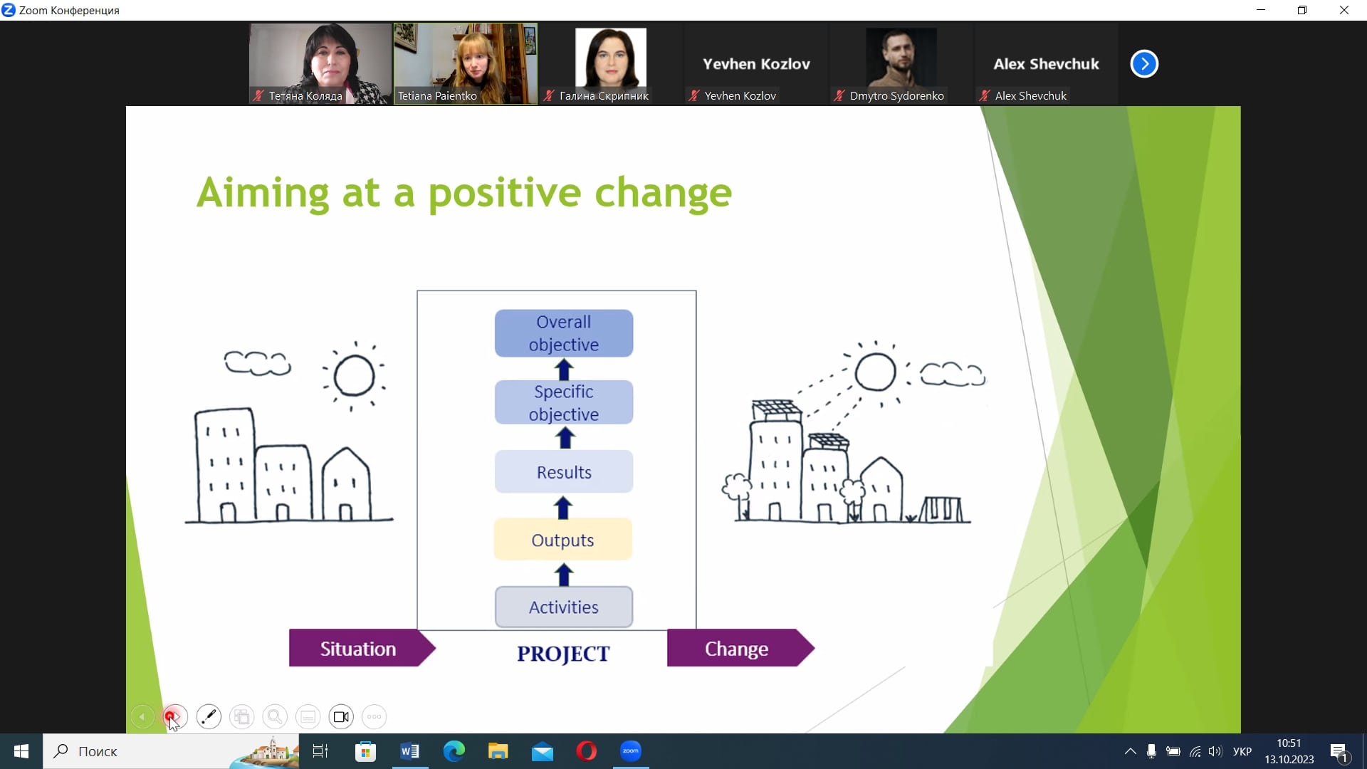Open Microsoft Edge from taskbar

pyautogui.click(x=454, y=751)
